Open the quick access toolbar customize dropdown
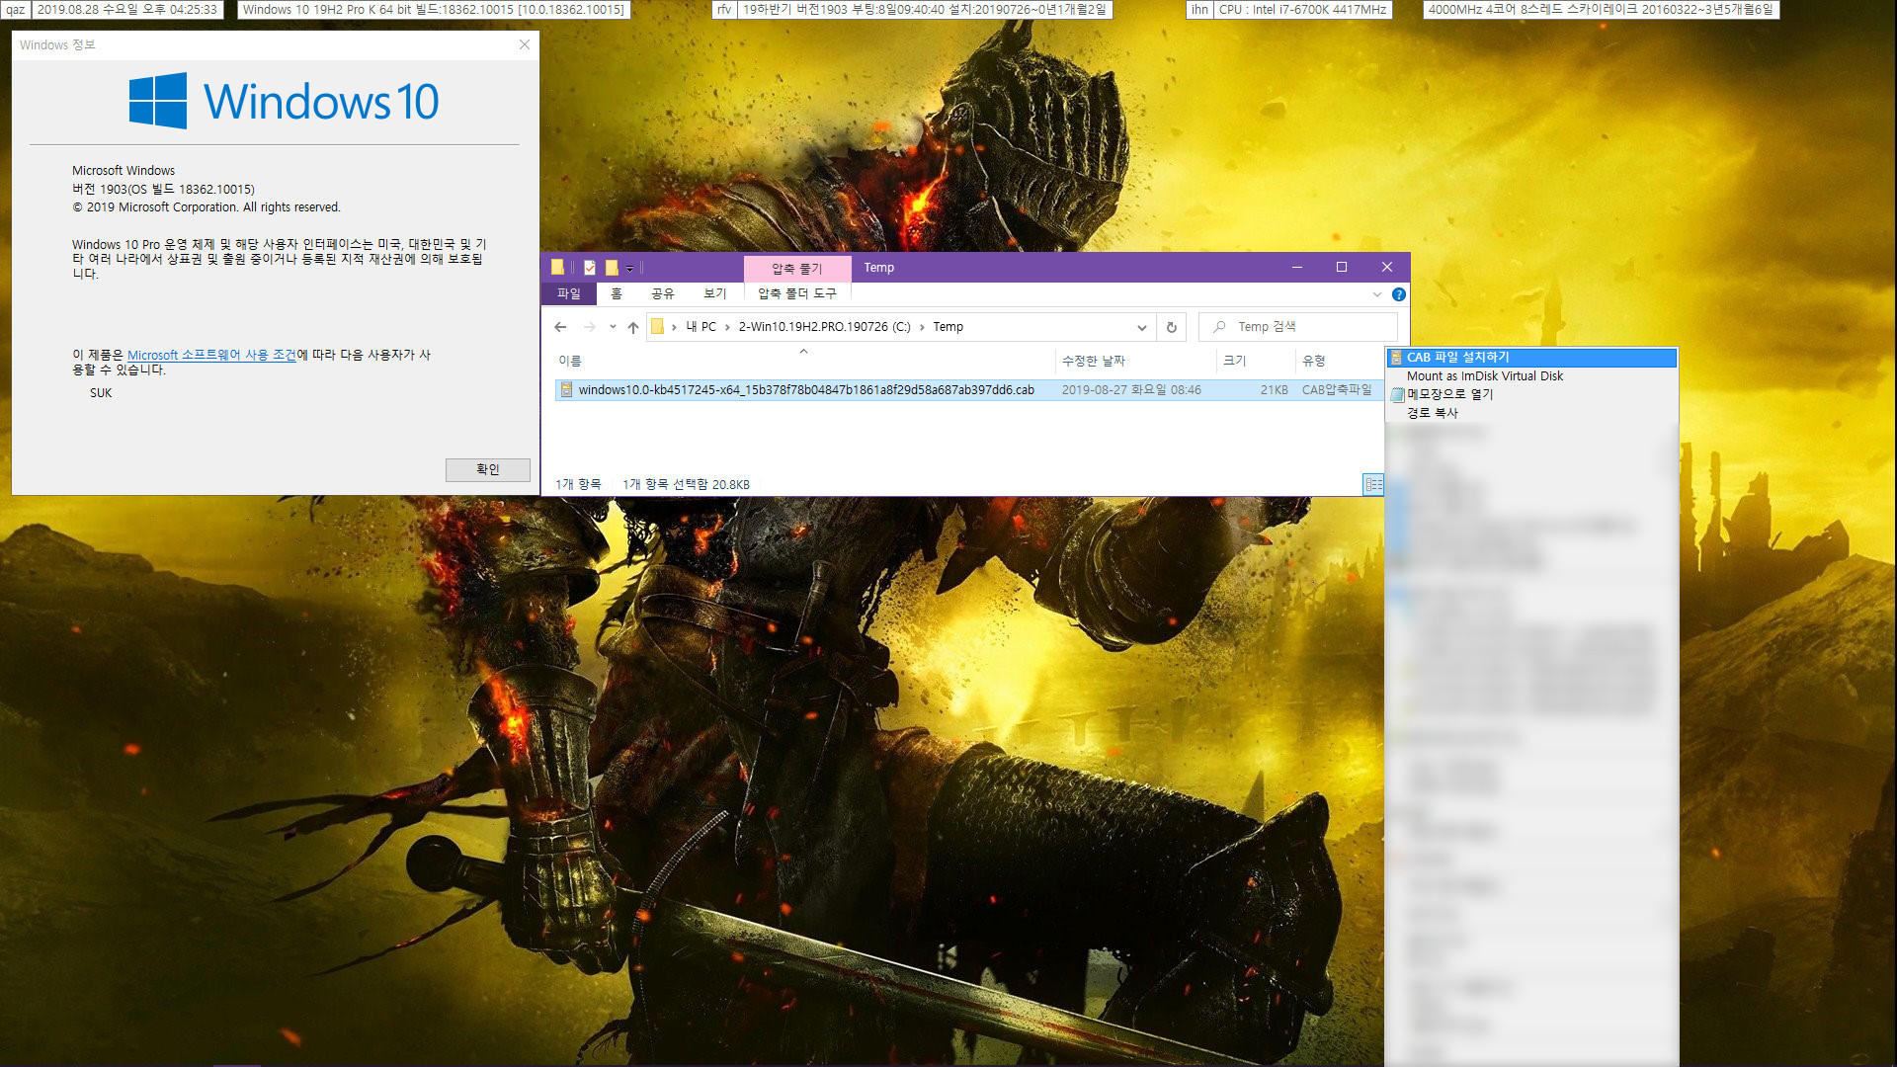 630,269
